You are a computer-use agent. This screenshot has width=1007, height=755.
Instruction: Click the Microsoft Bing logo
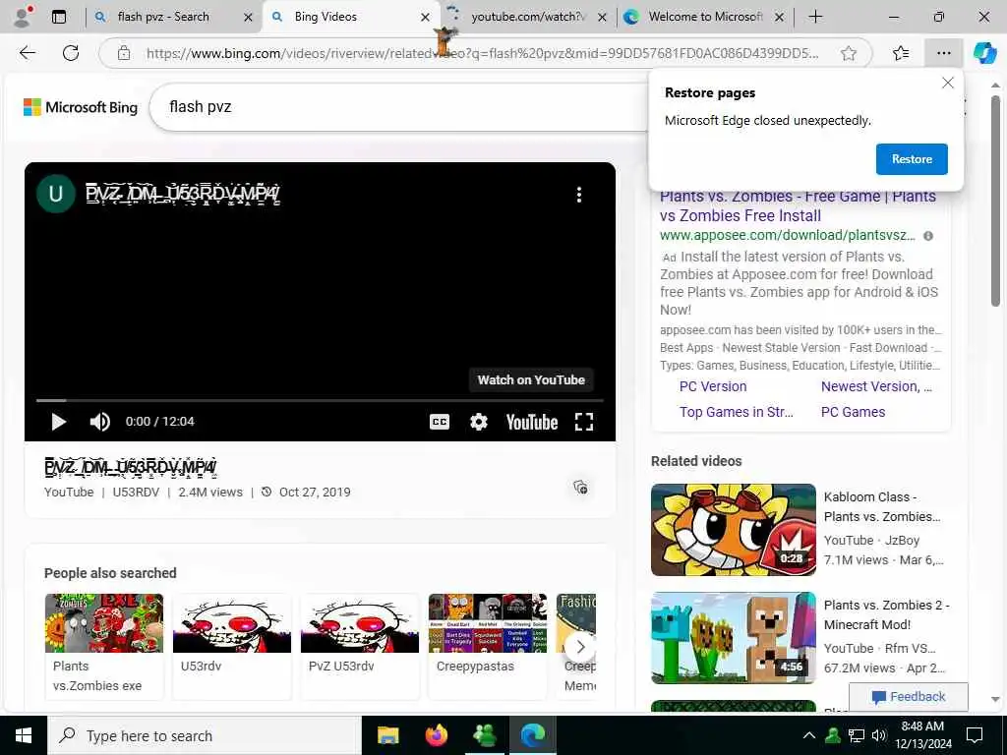81,107
